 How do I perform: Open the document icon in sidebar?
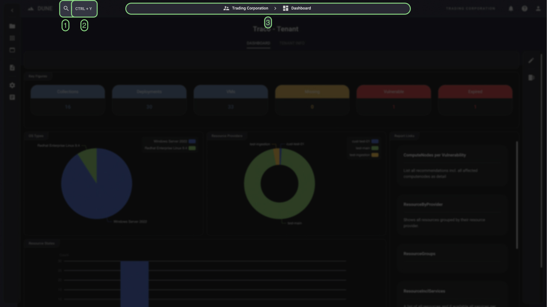[12, 68]
